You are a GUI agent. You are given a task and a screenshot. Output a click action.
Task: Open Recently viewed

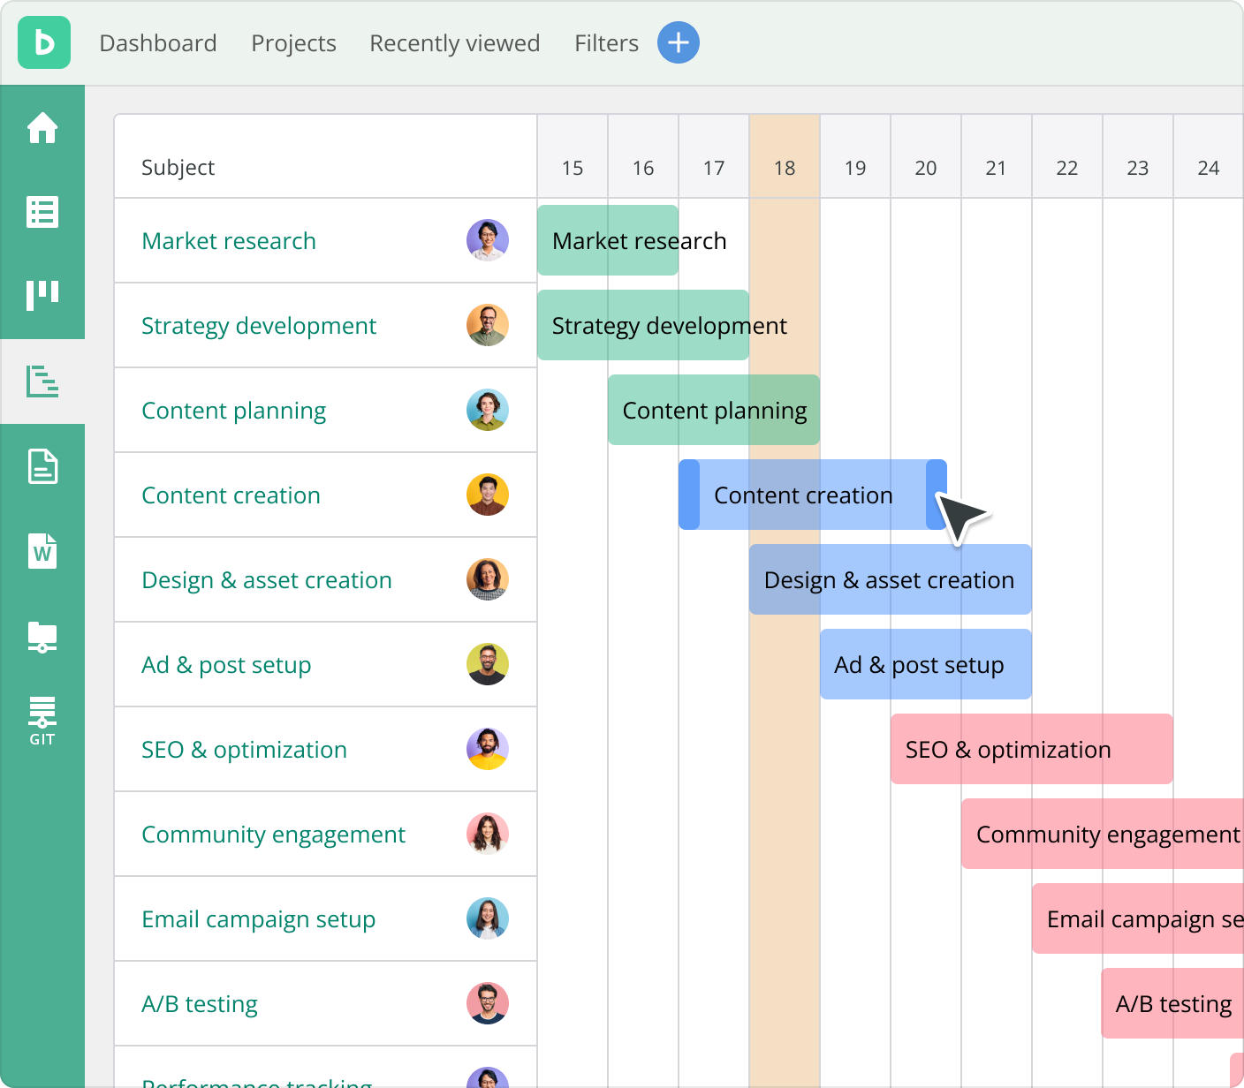(x=455, y=42)
